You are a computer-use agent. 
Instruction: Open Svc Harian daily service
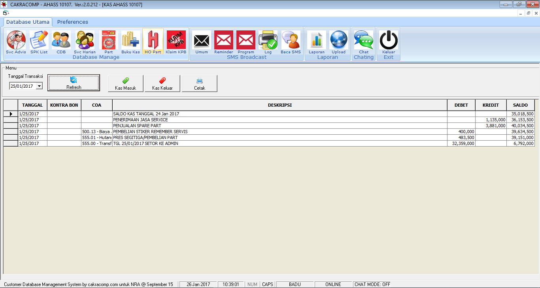coord(85,41)
